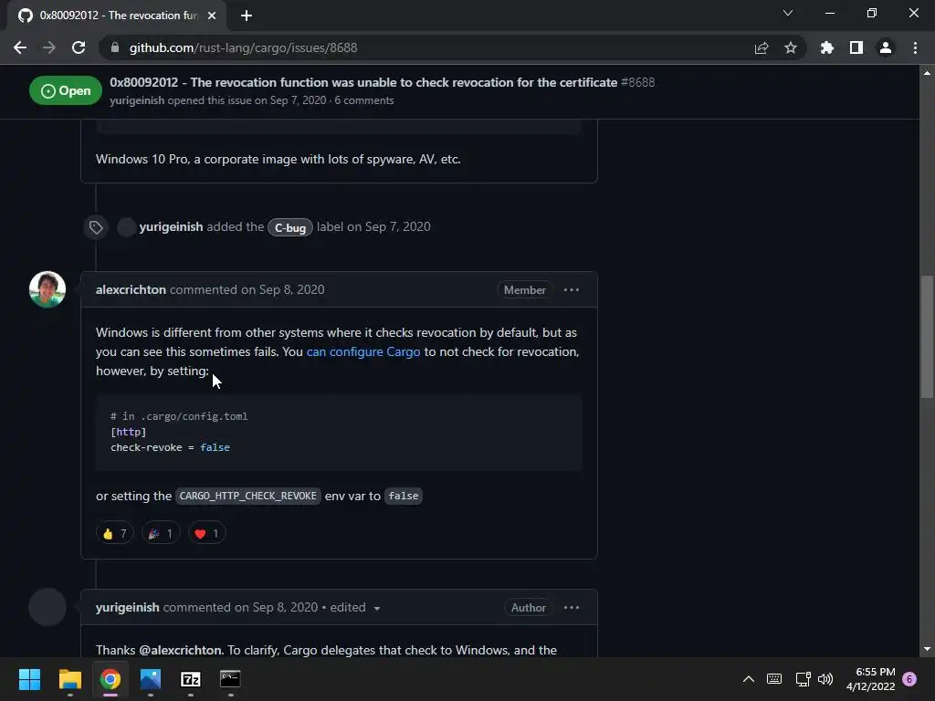This screenshot has width=935, height=701.
Task: Click the Author badge
Action: [529, 607]
